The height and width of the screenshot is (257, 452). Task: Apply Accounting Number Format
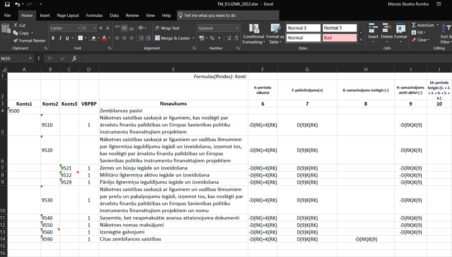202,38
